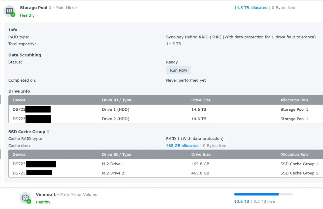Click Drive ID / Type header in SSD Cache table
Screen dimensions: 323x209
[117, 155]
